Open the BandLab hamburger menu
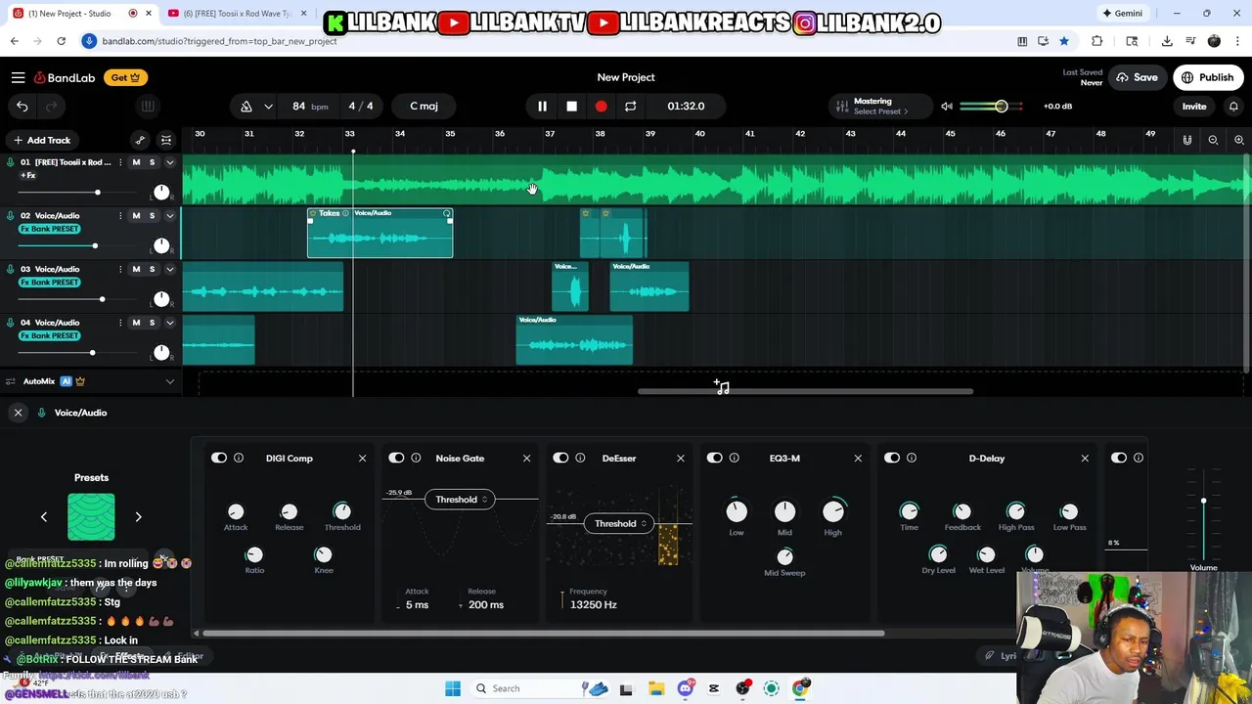The height and width of the screenshot is (704, 1252). pos(18,77)
